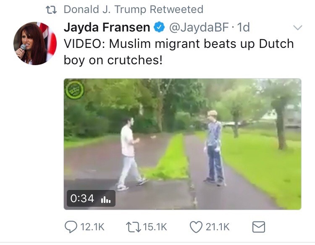Screen dimensions: 315x245
Task: Play the embedded video
Action: coord(182,144)
